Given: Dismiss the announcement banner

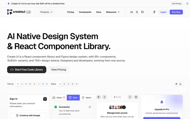Looking at the screenshot, I should [x=187, y=4].
